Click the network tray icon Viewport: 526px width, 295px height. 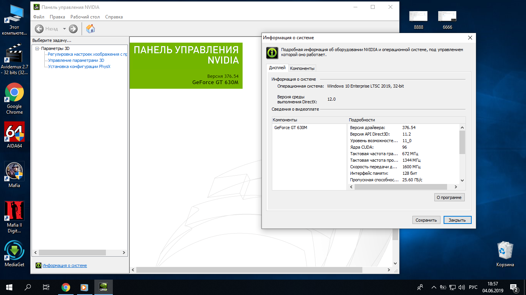coord(452,287)
